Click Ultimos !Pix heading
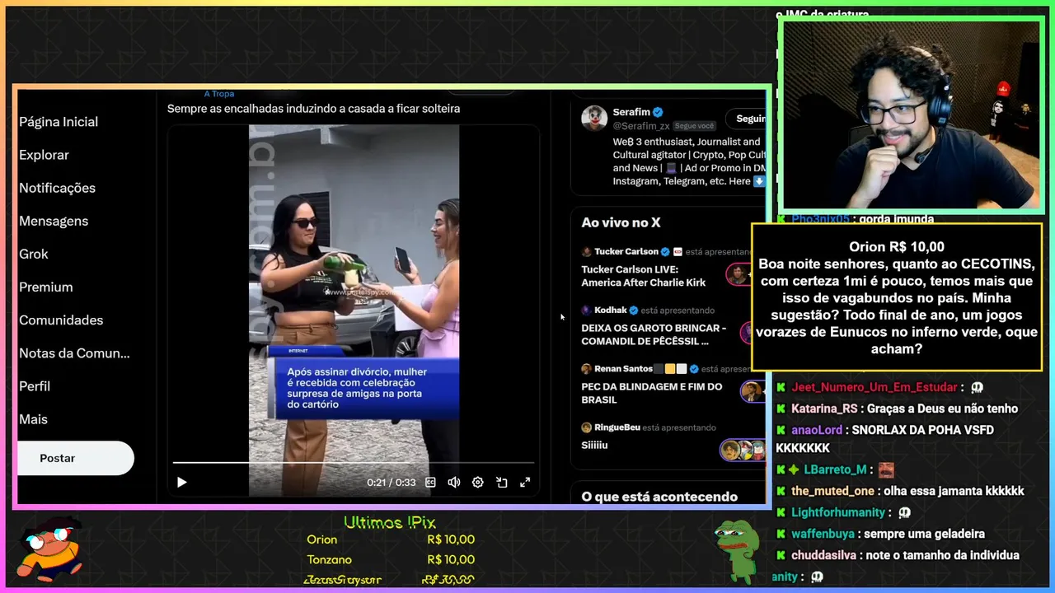Image resolution: width=1055 pixels, height=593 pixels. point(390,522)
